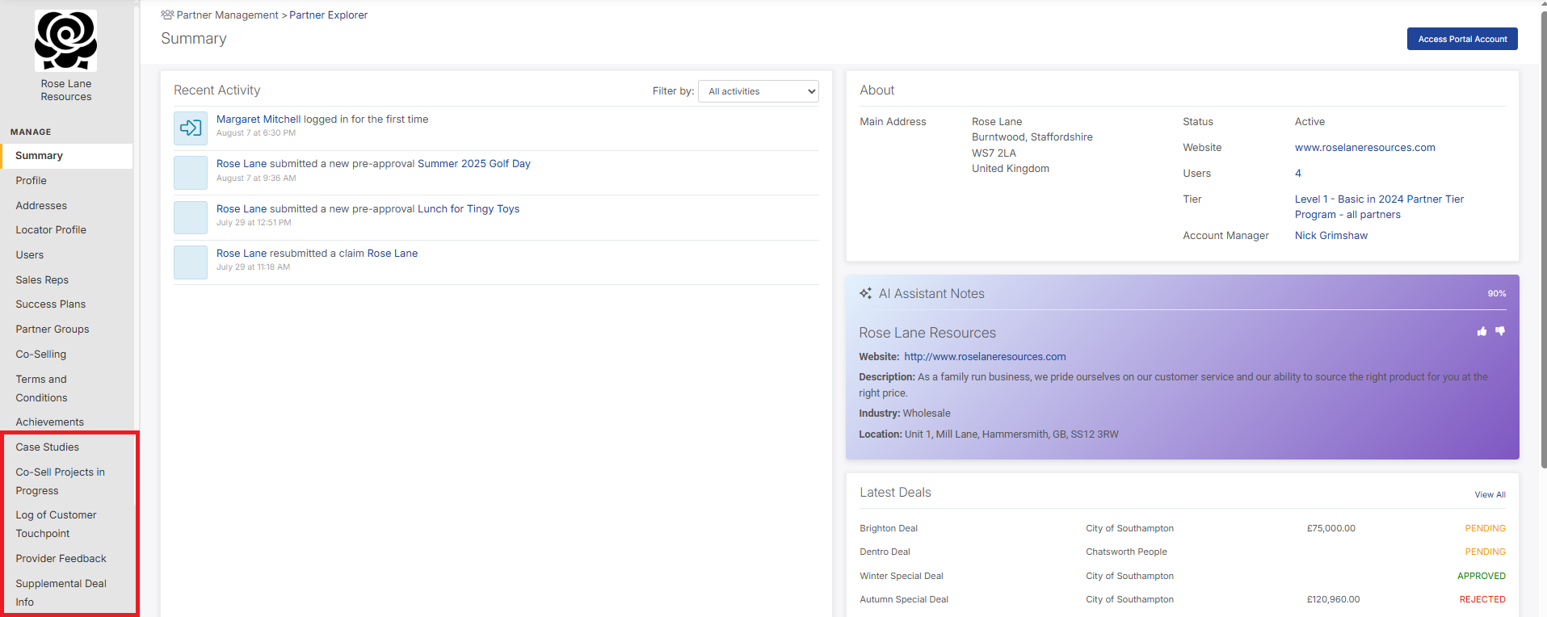
Task: Click the Partner Management breadcrumb icon
Action: [167, 15]
